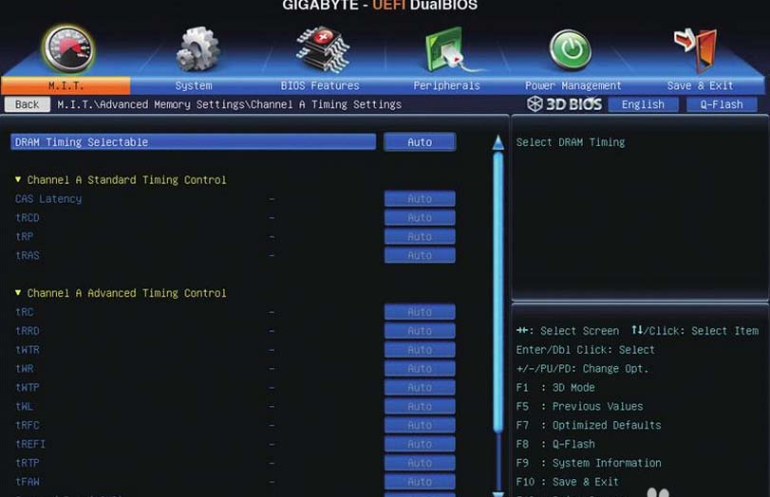Viewport: 770px width, 497px height.
Task: Select the DRAM Timing Selectable row
Action: coord(194,142)
